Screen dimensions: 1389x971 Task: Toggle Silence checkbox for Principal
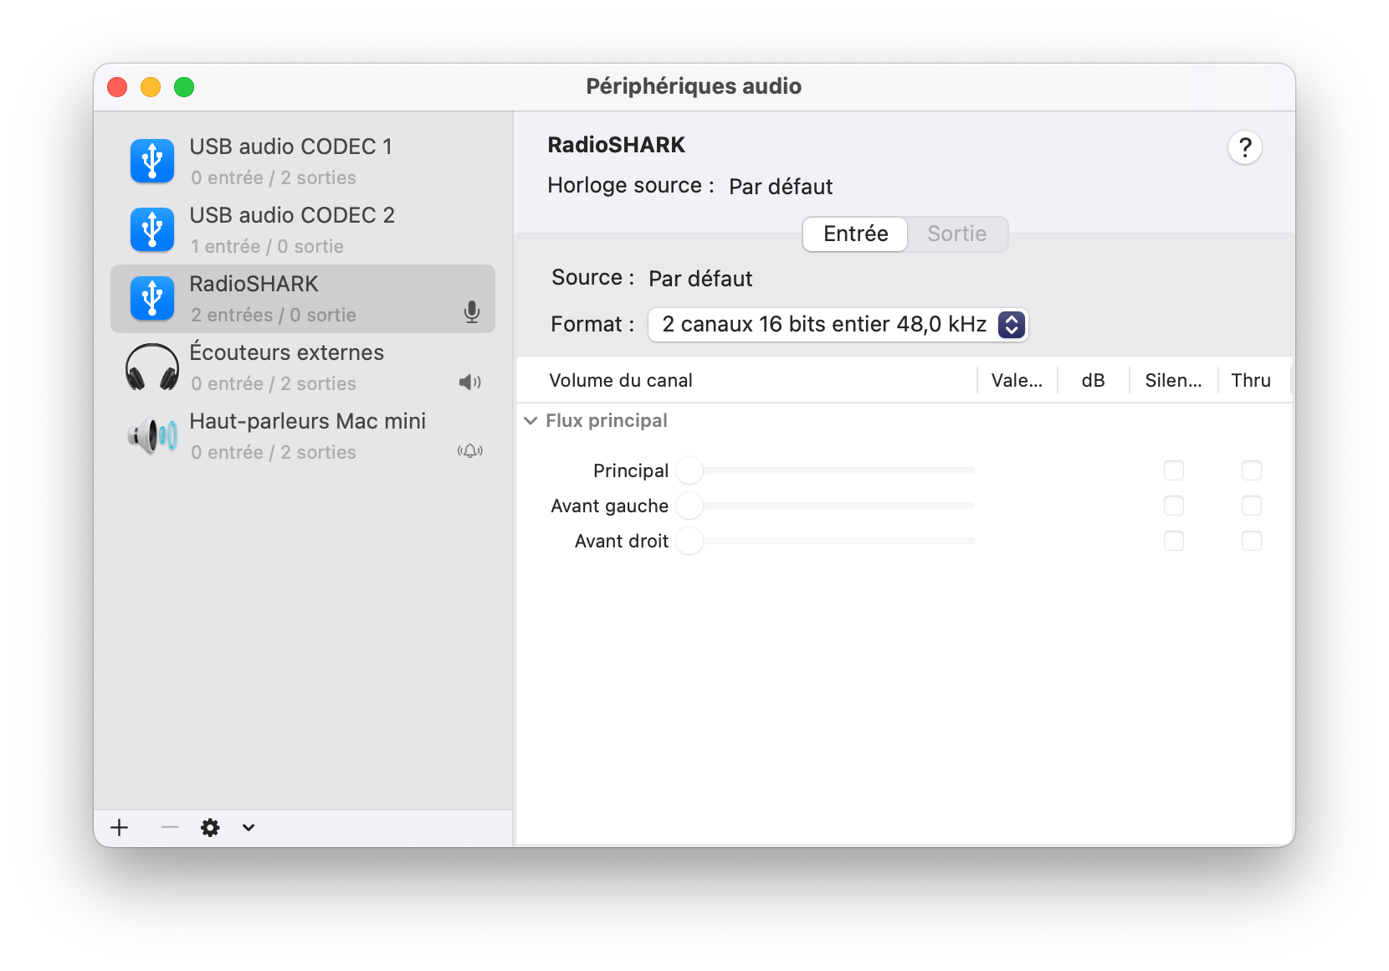coord(1174,470)
